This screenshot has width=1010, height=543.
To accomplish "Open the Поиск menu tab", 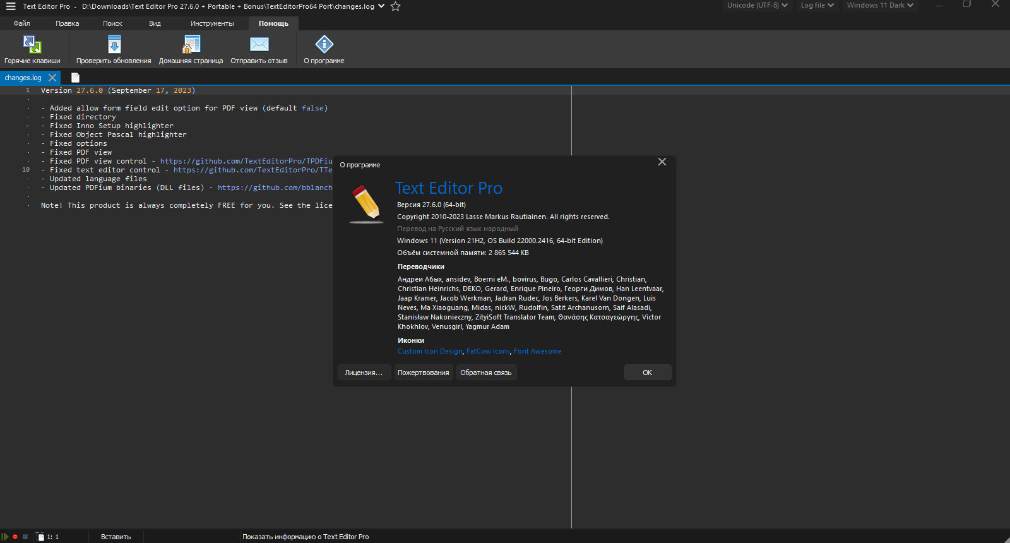I will click(x=113, y=23).
